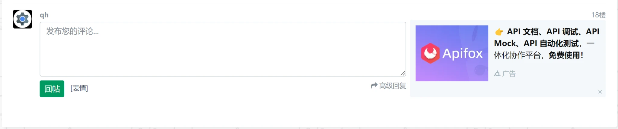Open the 高级回复 advanced reply link
The width and height of the screenshot is (618, 129).
click(x=392, y=86)
